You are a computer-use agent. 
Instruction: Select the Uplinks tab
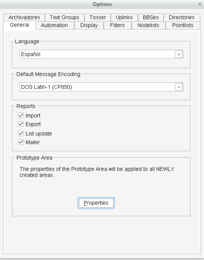coord(124,17)
